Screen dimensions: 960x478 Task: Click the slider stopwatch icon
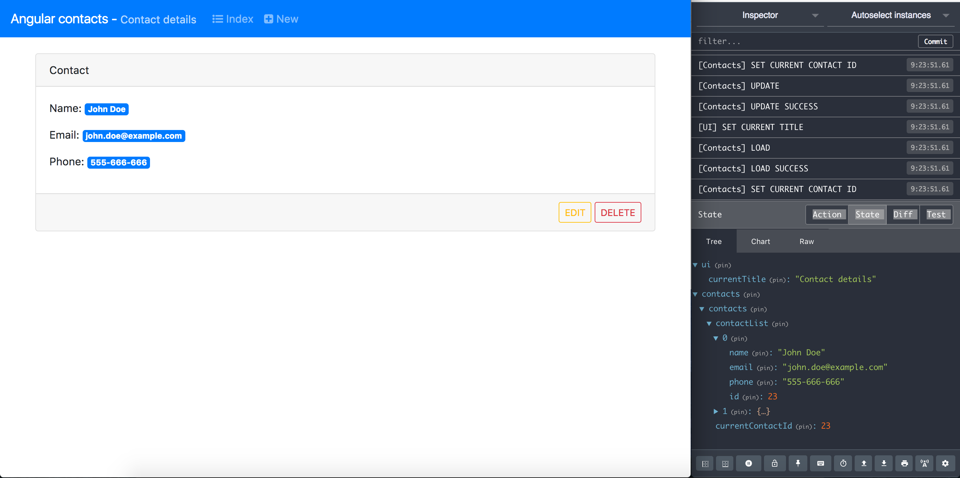843,463
